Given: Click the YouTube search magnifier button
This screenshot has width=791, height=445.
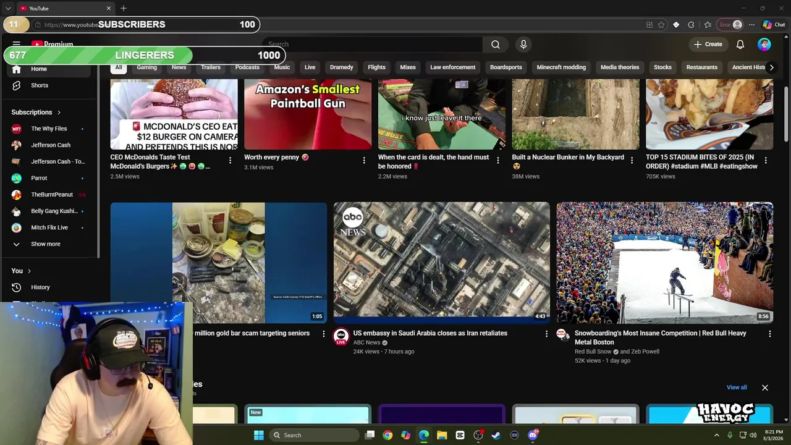Looking at the screenshot, I should coord(496,44).
